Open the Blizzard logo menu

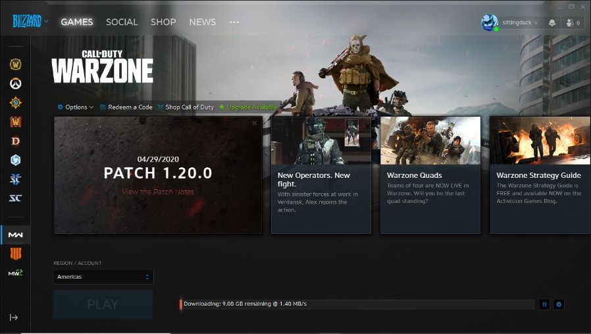pos(30,22)
